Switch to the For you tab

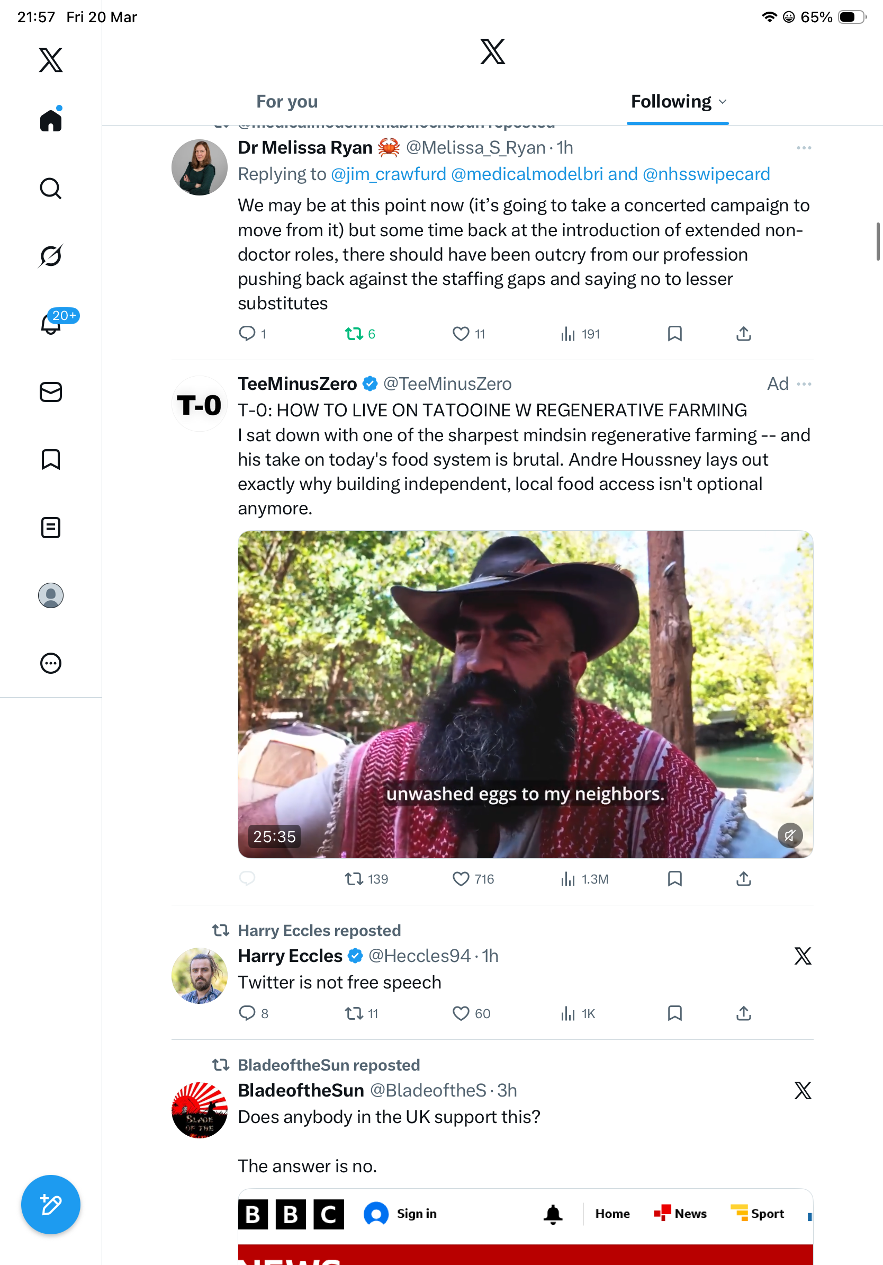click(x=287, y=101)
